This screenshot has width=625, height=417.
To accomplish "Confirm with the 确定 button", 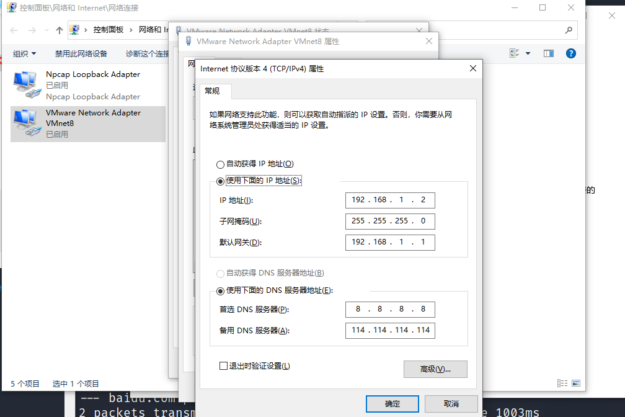I will pyautogui.click(x=392, y=404).
